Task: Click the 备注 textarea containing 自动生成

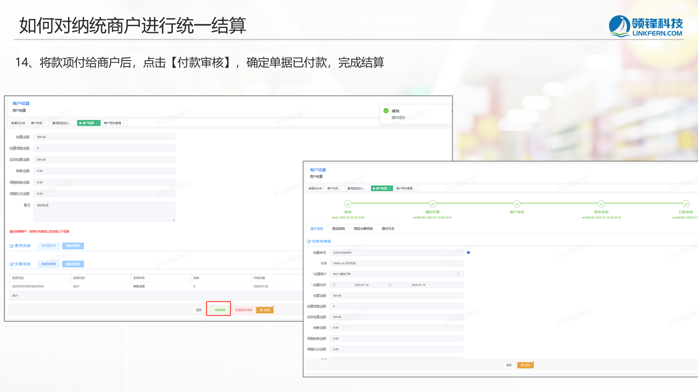Action: coord(104,211)
